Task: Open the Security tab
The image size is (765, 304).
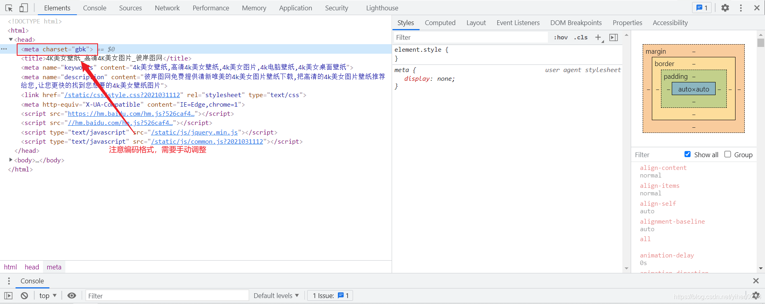Action: pyautogui.click(x=336, y=8)
